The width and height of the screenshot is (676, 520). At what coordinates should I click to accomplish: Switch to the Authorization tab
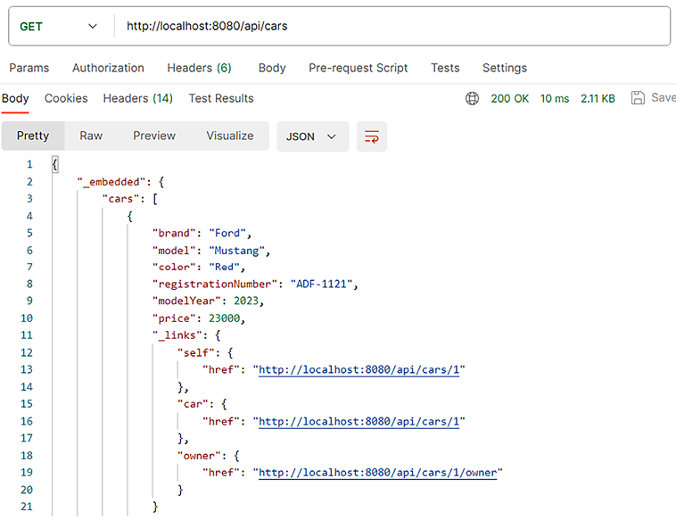108,68
